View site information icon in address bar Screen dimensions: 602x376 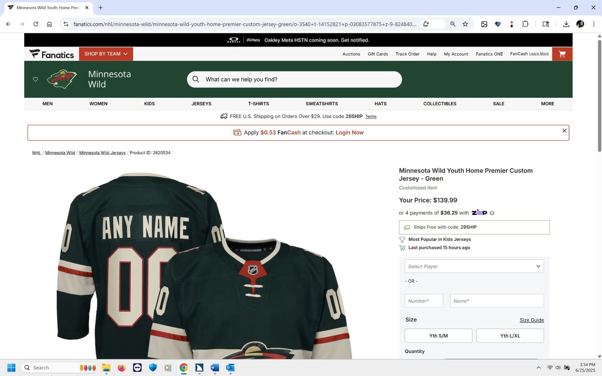66,24
